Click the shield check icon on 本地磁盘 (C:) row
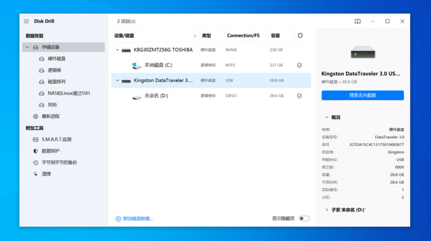 299,65
